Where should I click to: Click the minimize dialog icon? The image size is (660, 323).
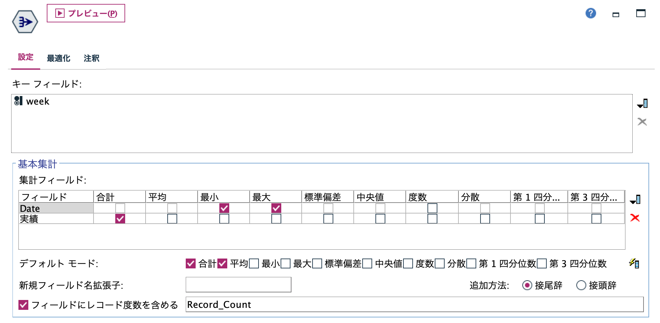616,14
